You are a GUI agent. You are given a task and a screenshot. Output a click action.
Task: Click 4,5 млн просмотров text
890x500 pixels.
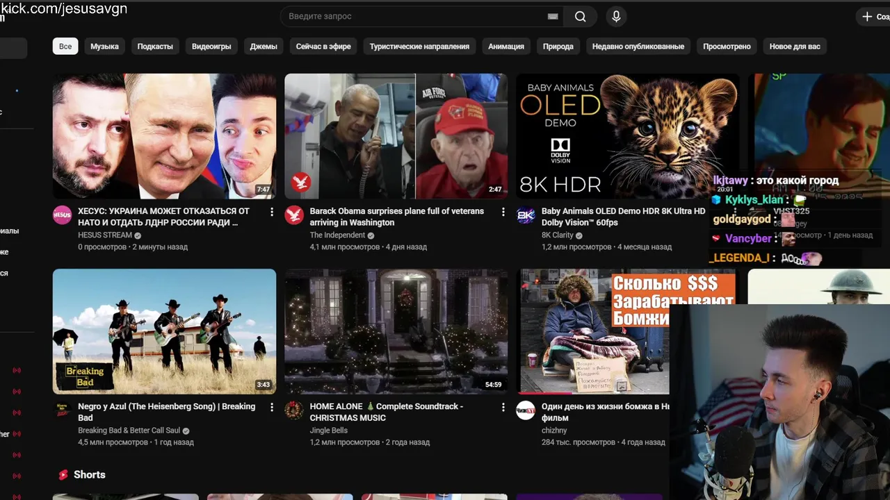113,442
